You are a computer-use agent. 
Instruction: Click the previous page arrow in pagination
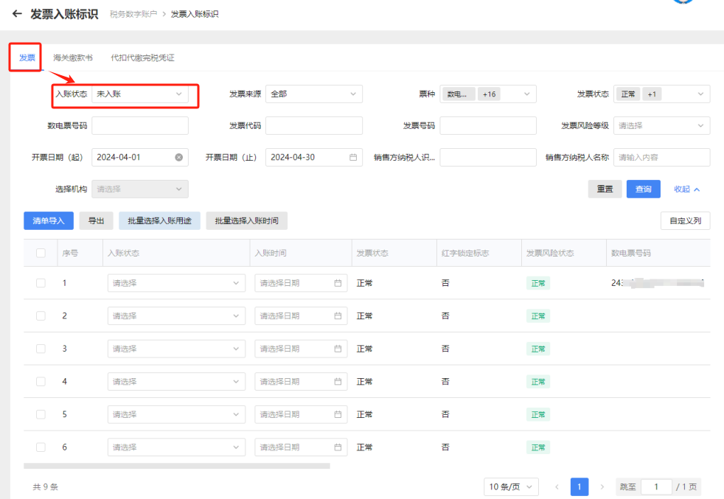point(557,486)
